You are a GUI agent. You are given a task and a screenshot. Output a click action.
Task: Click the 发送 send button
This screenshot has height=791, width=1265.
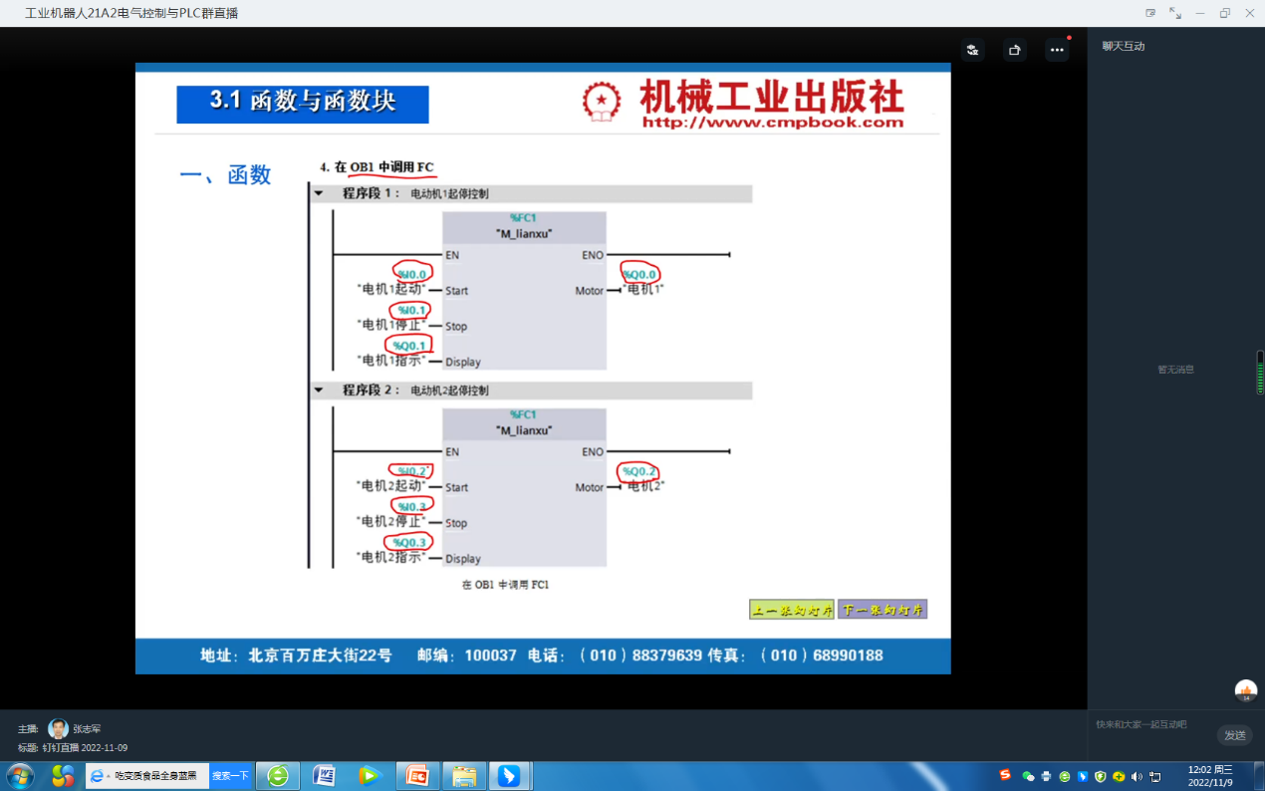(x=1234, y=735)
